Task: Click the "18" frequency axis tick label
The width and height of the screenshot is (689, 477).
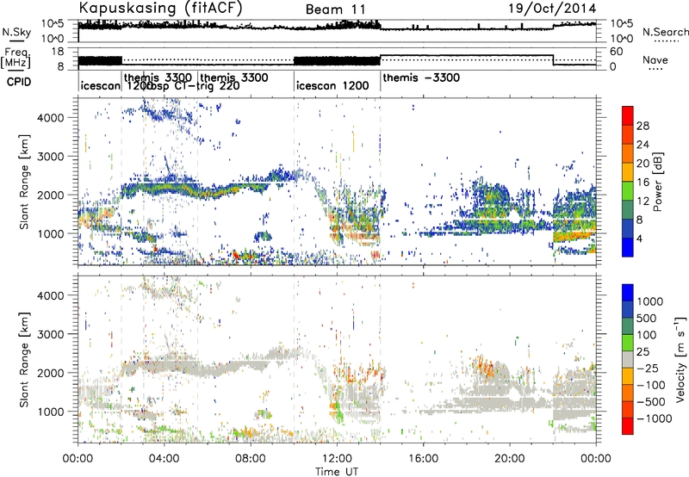Action: pyautogui.click(x=57, y=52)
